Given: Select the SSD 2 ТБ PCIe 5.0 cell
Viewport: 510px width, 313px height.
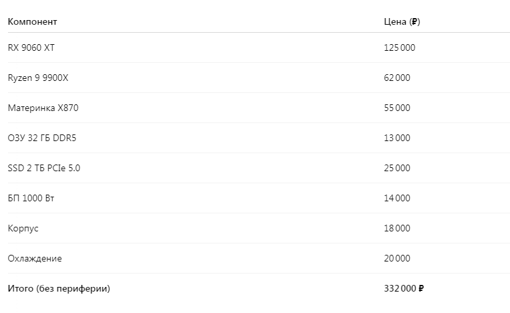Looking at the screenshot, I should [43, 168].
